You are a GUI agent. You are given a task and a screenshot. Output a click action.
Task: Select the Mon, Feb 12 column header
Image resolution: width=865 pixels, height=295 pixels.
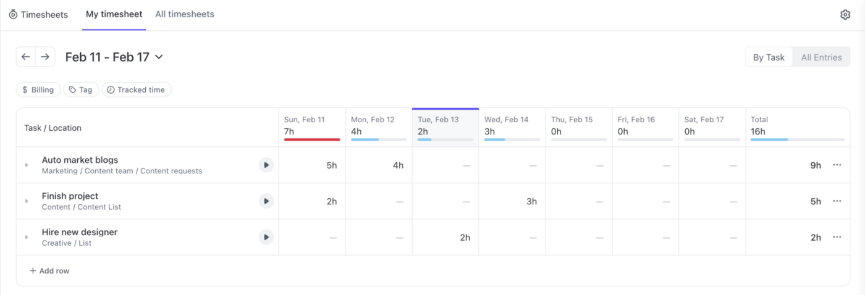pos(379,128)
